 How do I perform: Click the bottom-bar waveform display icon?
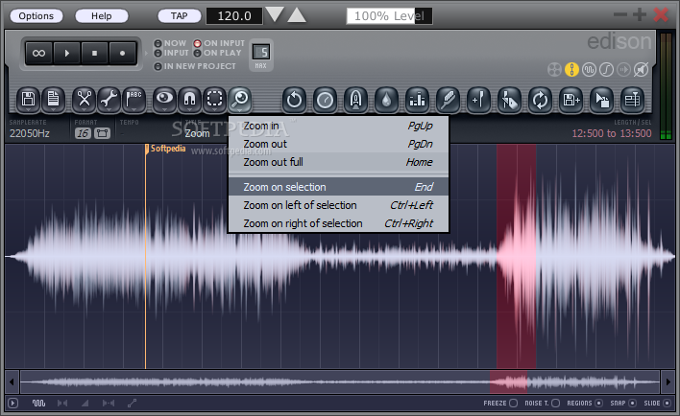(38, 403)
